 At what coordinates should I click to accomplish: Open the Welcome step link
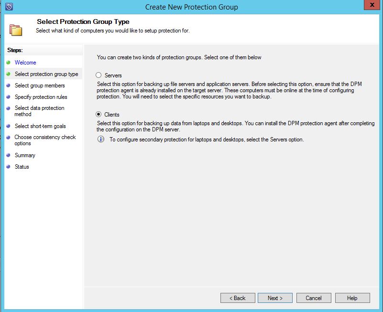point(25,63)
